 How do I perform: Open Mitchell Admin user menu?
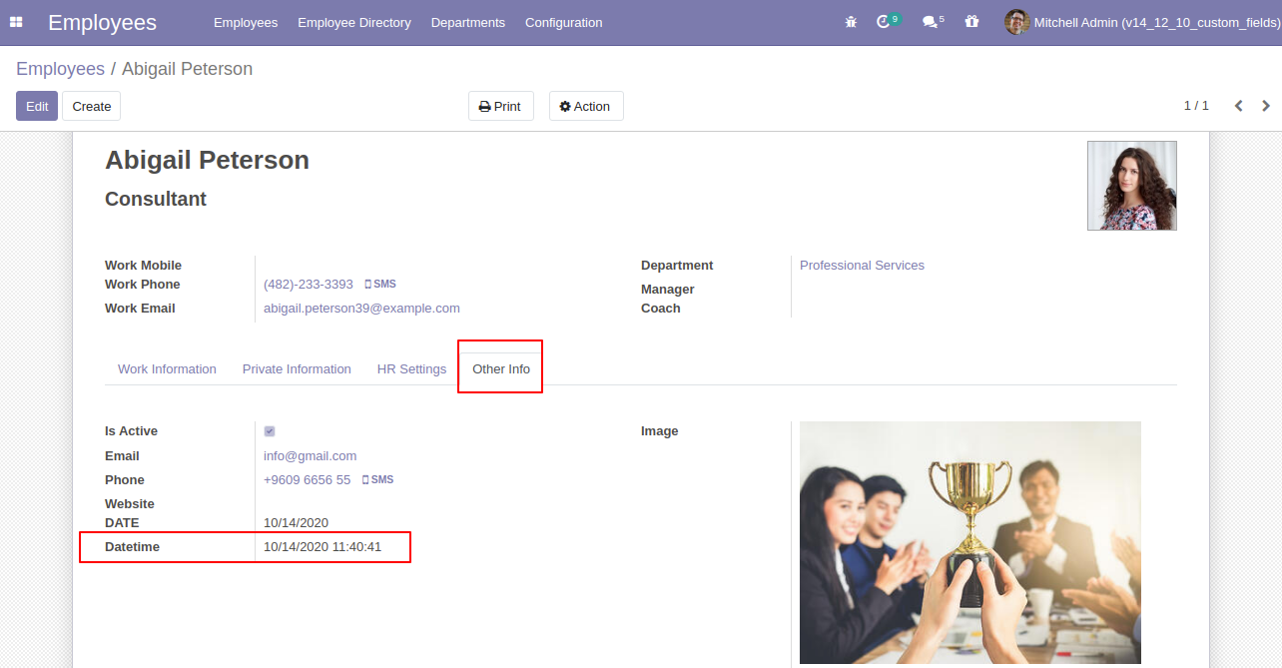point(1142,22)
